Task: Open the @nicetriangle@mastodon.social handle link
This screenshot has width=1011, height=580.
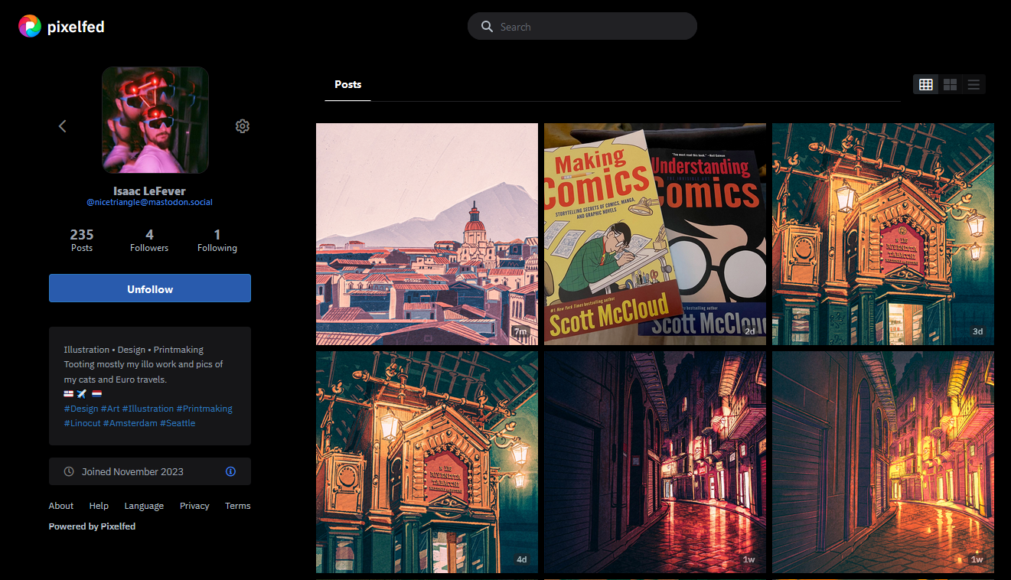Action: pyautogui.click(x=149, y=203)
